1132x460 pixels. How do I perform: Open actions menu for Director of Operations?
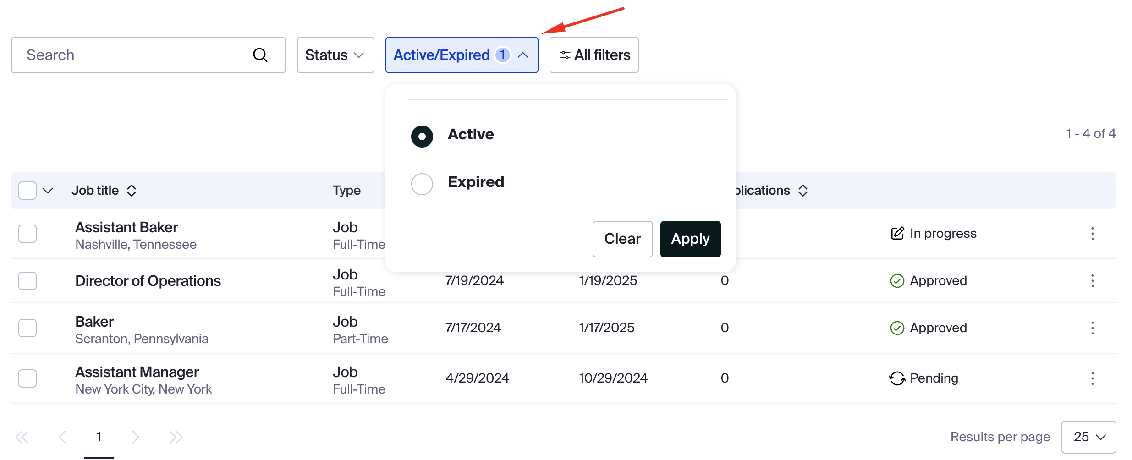click(1093, 281)
